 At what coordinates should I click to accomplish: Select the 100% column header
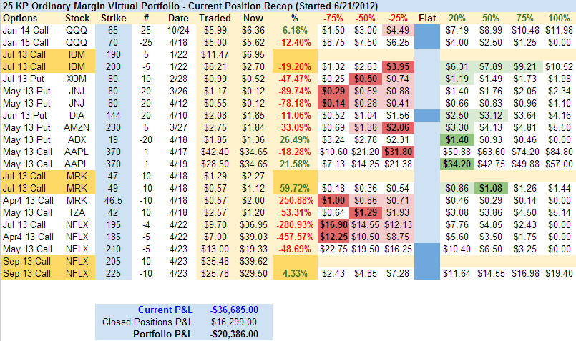[x=560, y=16]
